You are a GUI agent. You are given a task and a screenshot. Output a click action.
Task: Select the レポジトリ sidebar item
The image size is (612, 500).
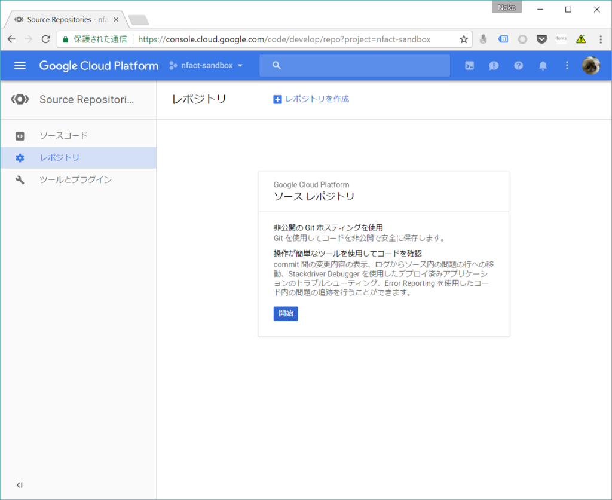point(78,158)
